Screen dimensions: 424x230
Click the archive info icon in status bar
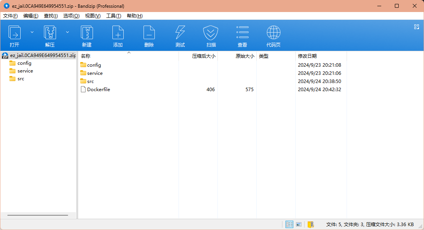coord(310,224)
